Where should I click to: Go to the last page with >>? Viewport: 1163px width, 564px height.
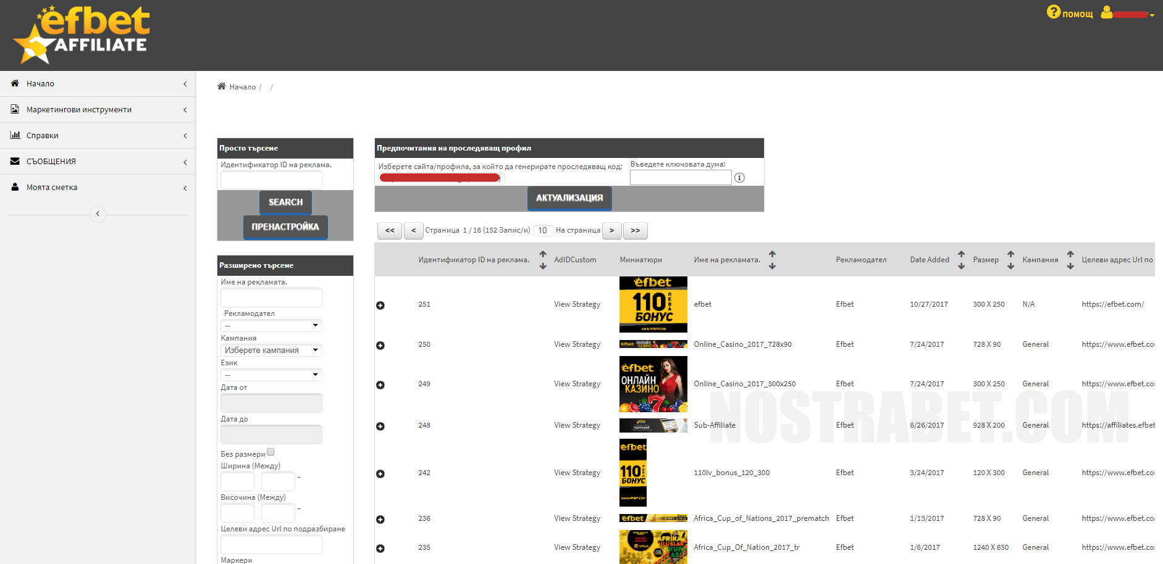coord(636,230)
